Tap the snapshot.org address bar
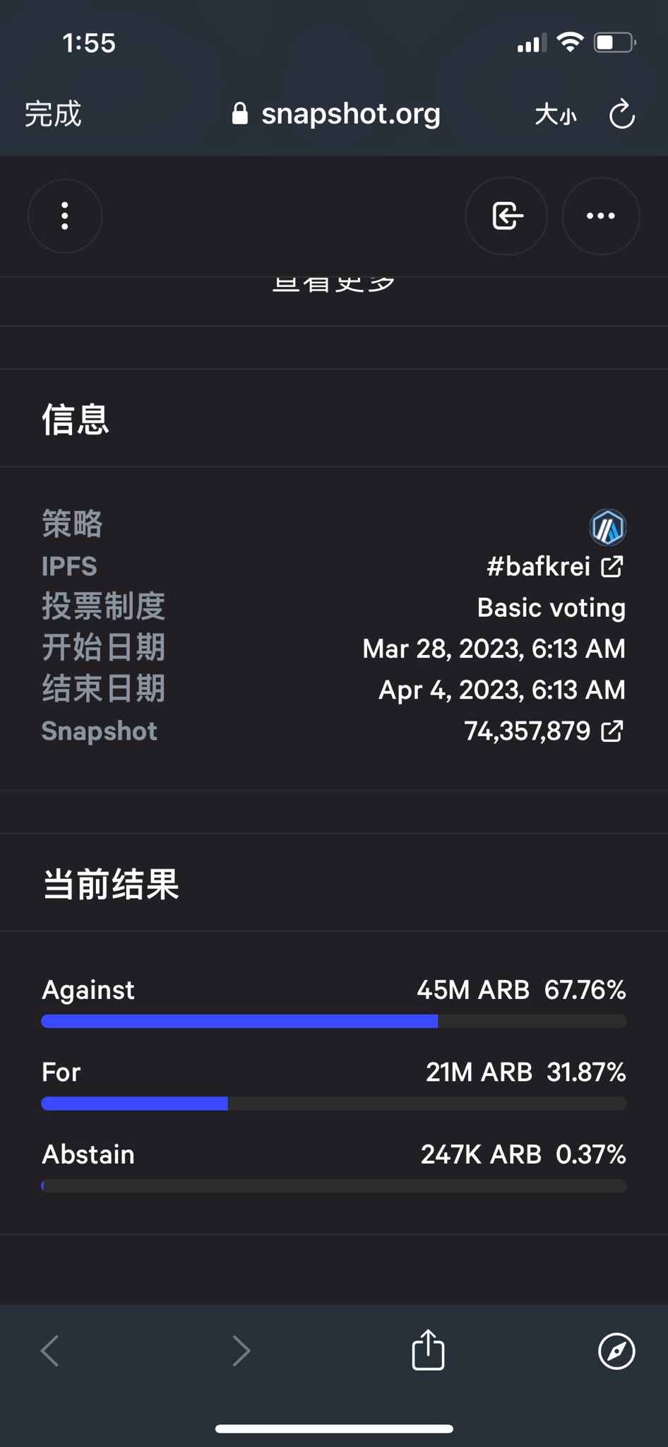 click(x=336, y=114)
